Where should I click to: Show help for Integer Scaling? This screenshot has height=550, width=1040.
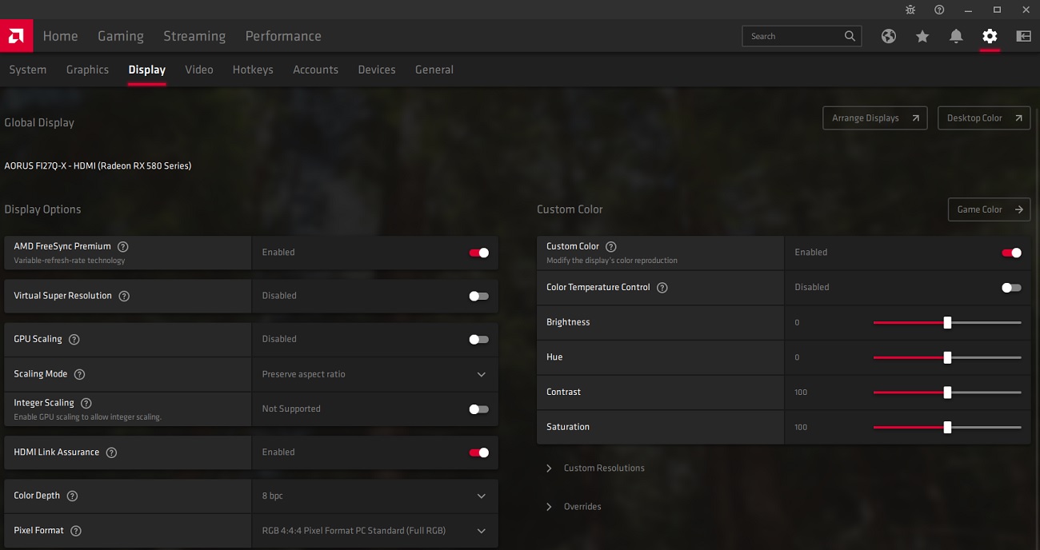pos(86,403)
